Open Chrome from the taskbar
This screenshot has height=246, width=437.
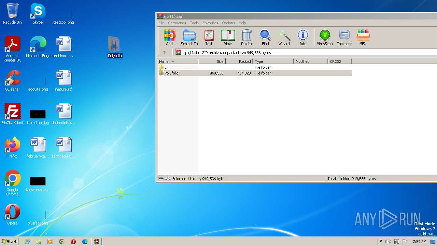click(x=62, y=242)
